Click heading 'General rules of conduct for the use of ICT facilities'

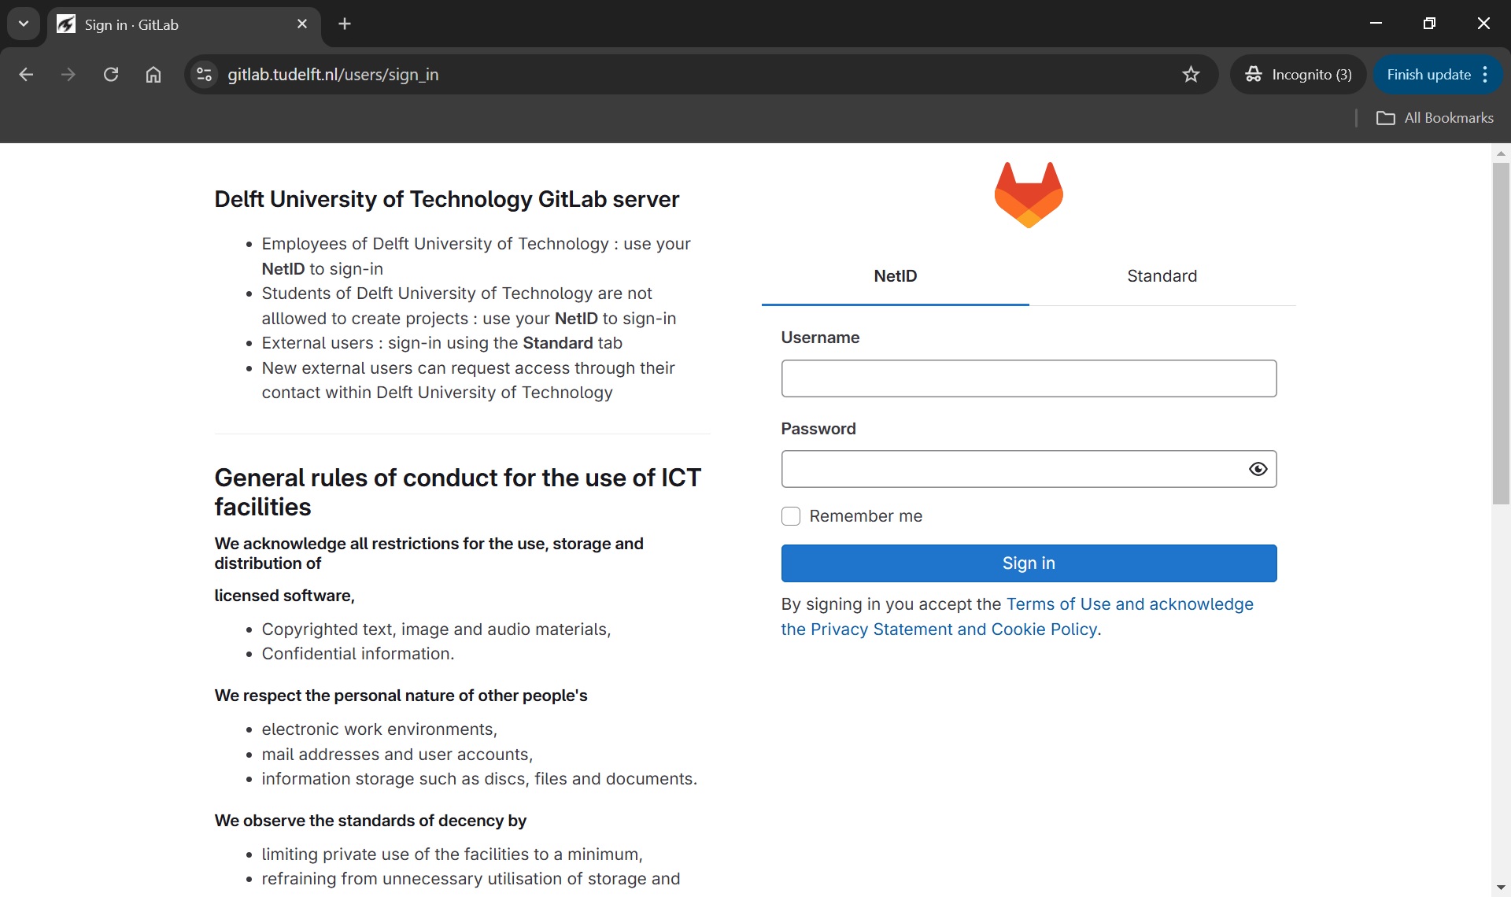click(x=457, y=492)
